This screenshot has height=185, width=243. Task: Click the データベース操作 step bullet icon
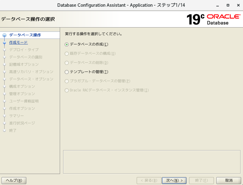point(5,35)
